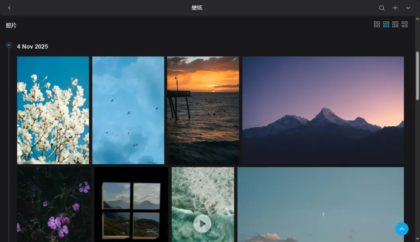
Task: Click the plus icon to add photos
Action: (x=395, y=8)
